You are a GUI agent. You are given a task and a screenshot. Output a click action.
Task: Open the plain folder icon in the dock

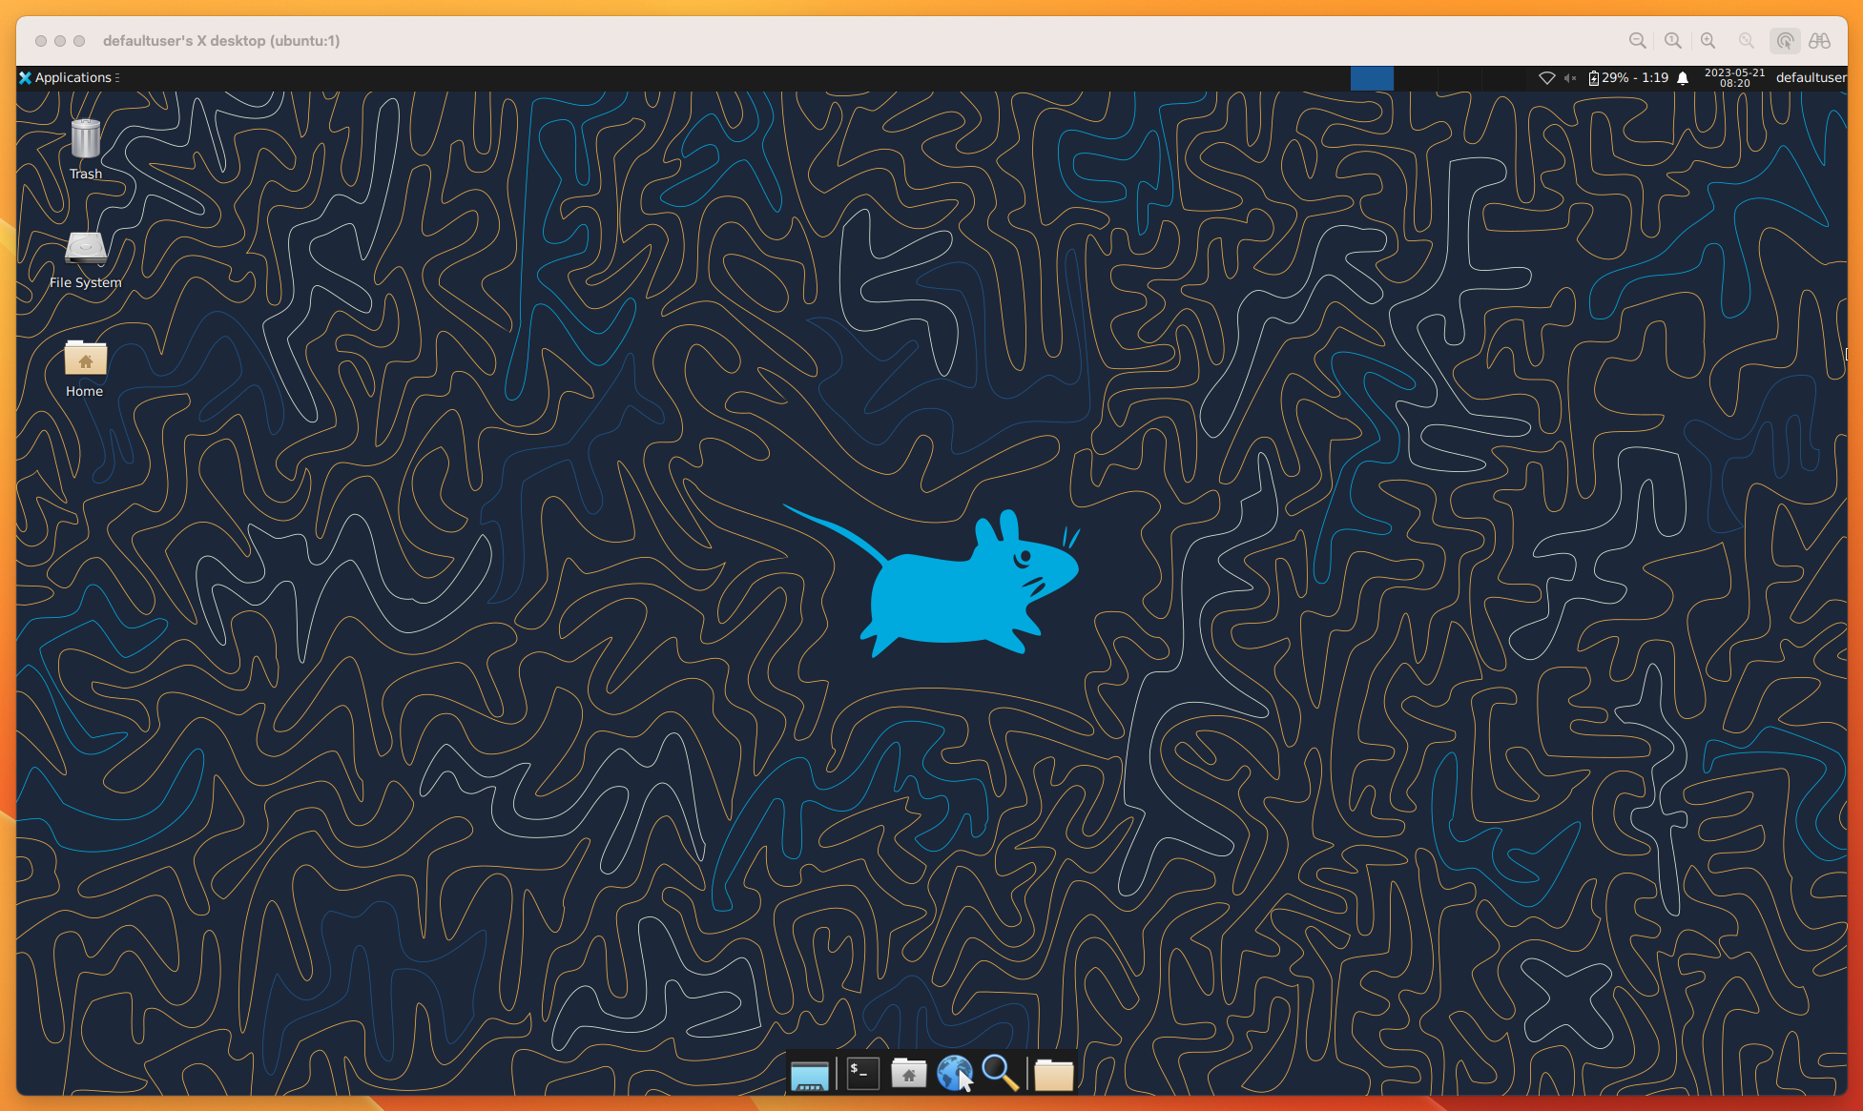(x=1054, y=1075)
